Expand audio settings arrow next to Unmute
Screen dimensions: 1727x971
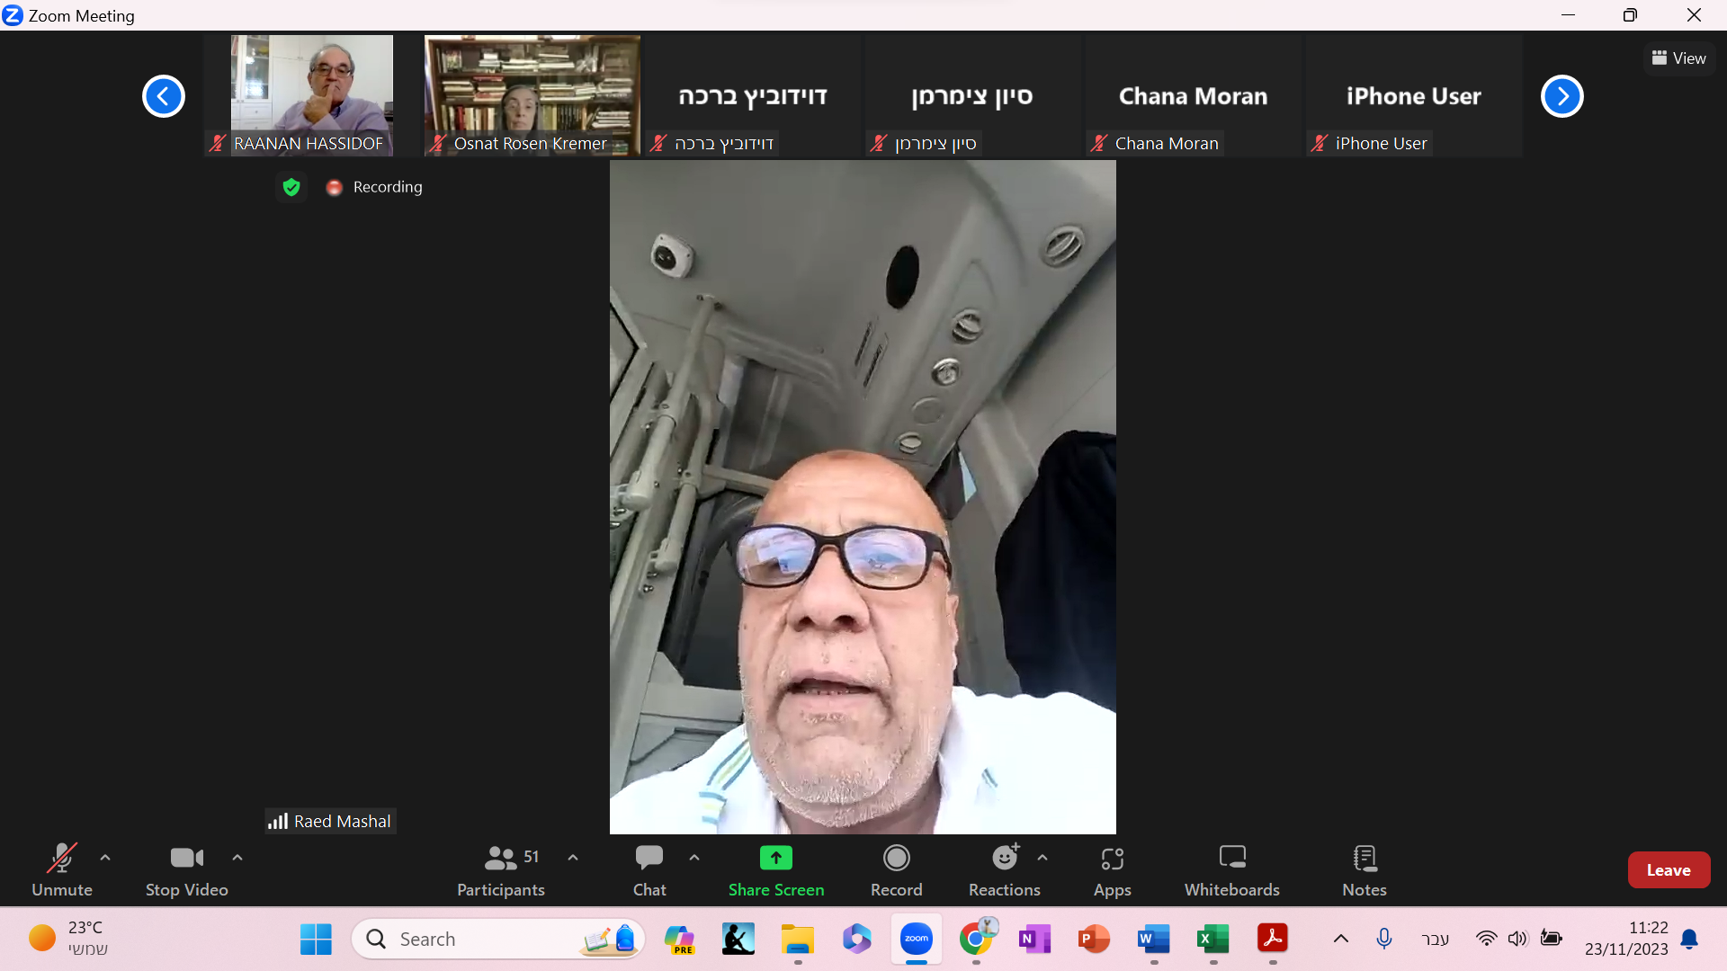coord(105,858)
